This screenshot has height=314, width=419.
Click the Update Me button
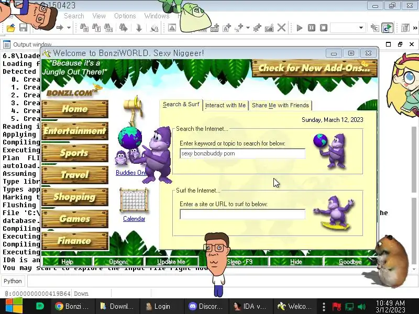(x=171, y=262)
